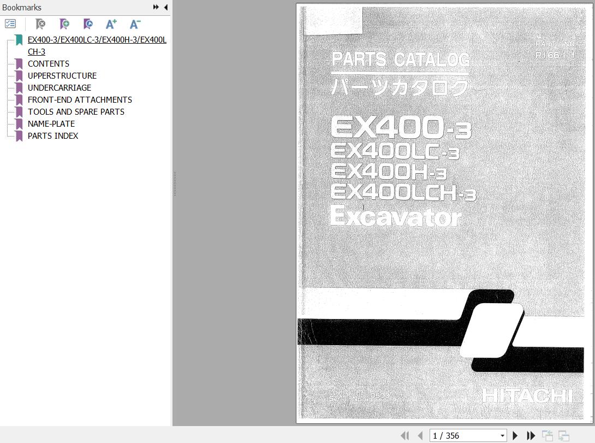Click the find current bookmark icon
This screenshot has height=443, width=595.
(88, 24)
